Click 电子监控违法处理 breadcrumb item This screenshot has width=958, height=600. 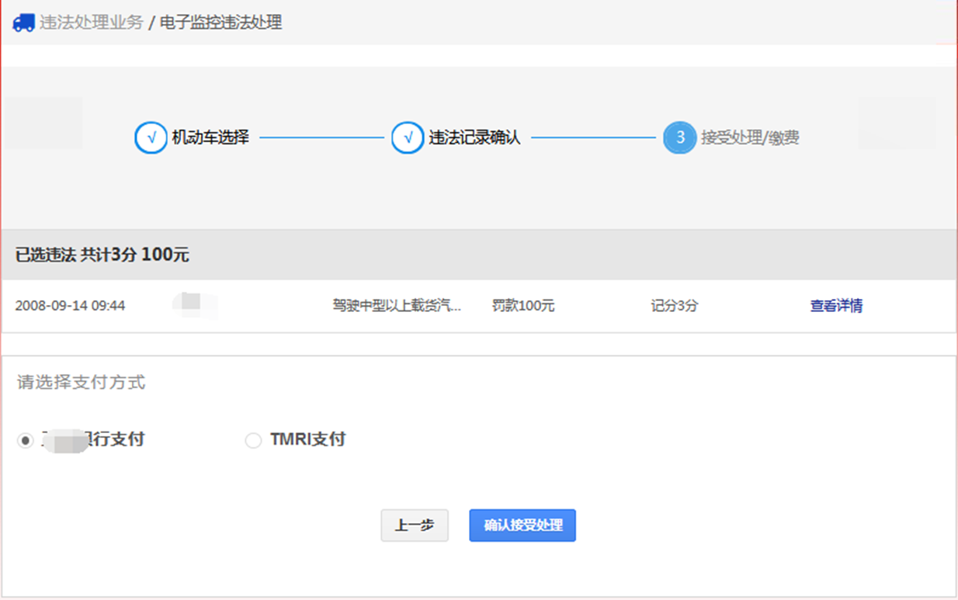coord(220,23)
